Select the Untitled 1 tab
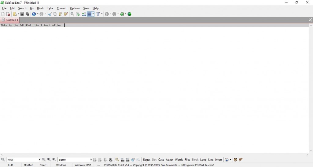Image resolution: width=313 pixels, height=167 pixels. (x=10, y=20)
